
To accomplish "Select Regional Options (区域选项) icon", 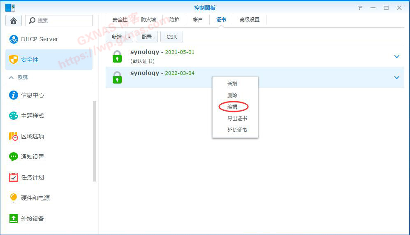I will click(14, 136).
